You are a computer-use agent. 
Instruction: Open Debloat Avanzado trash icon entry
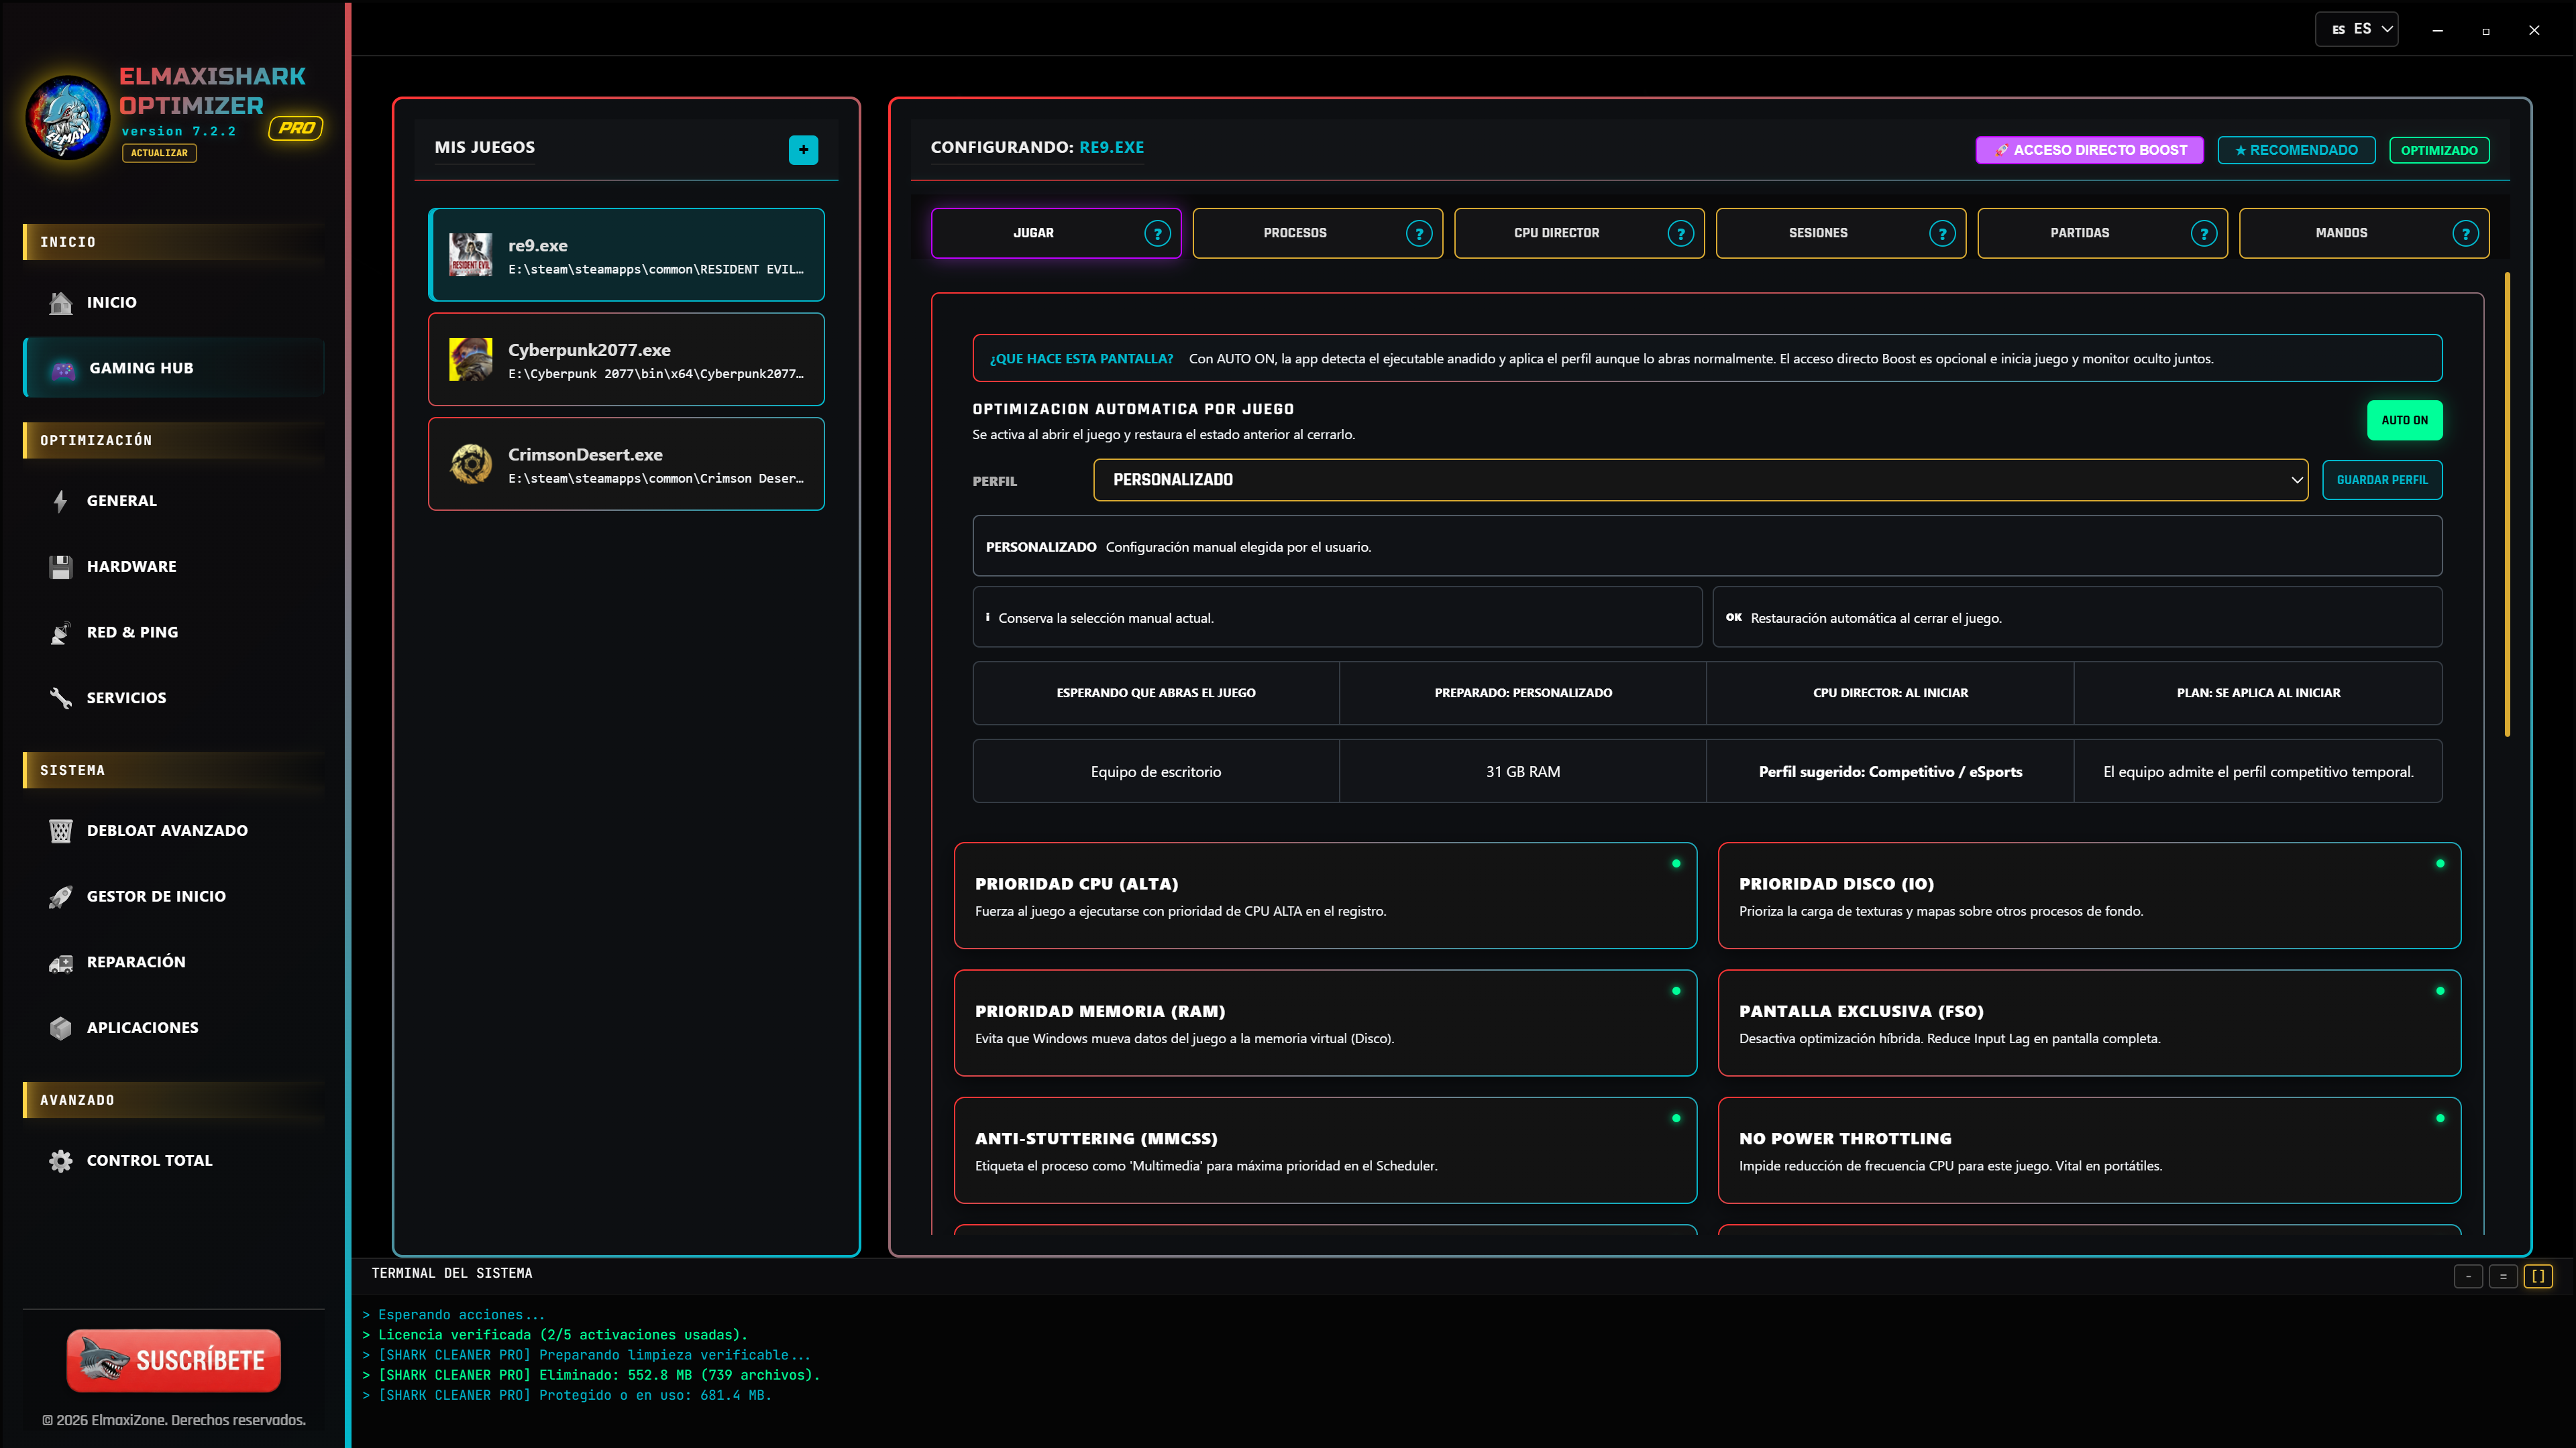61,831
